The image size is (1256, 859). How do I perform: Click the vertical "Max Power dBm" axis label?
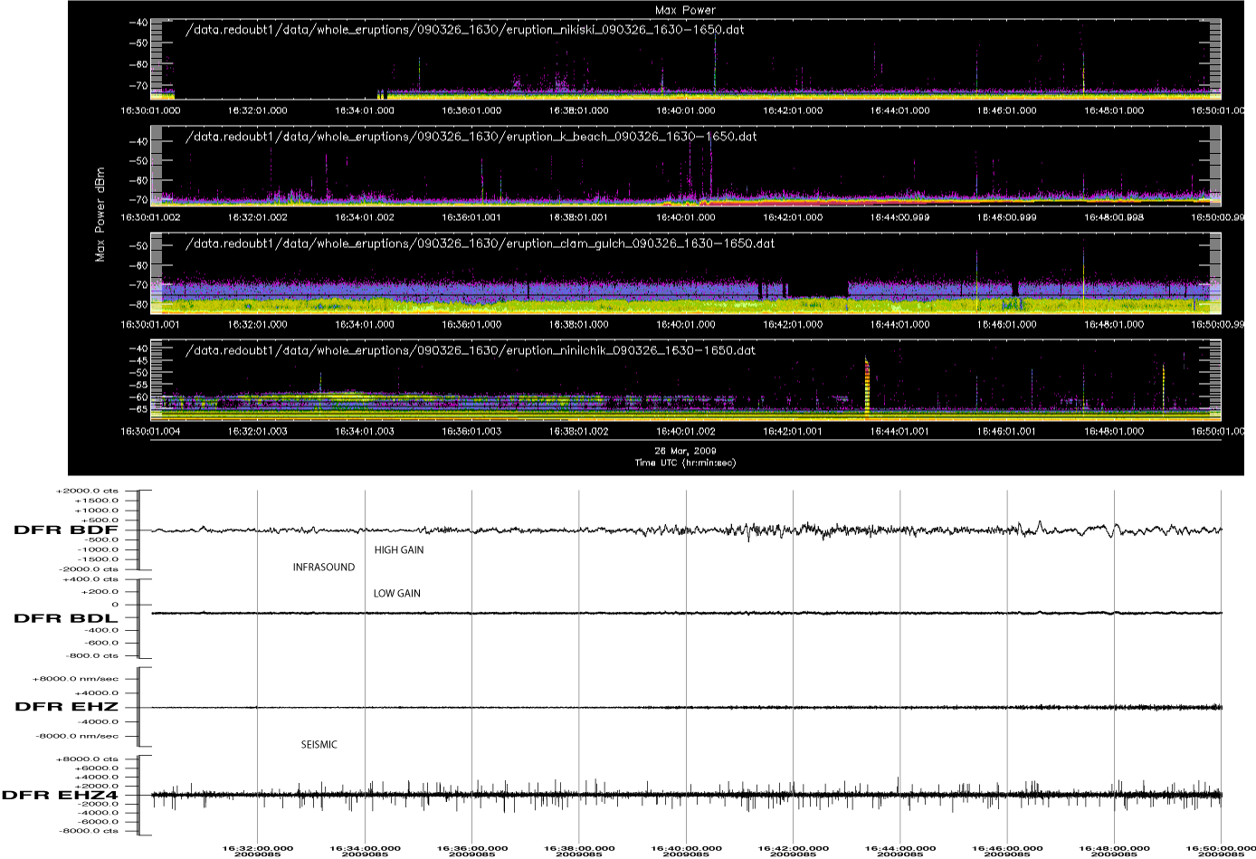[x=102, y=215]
